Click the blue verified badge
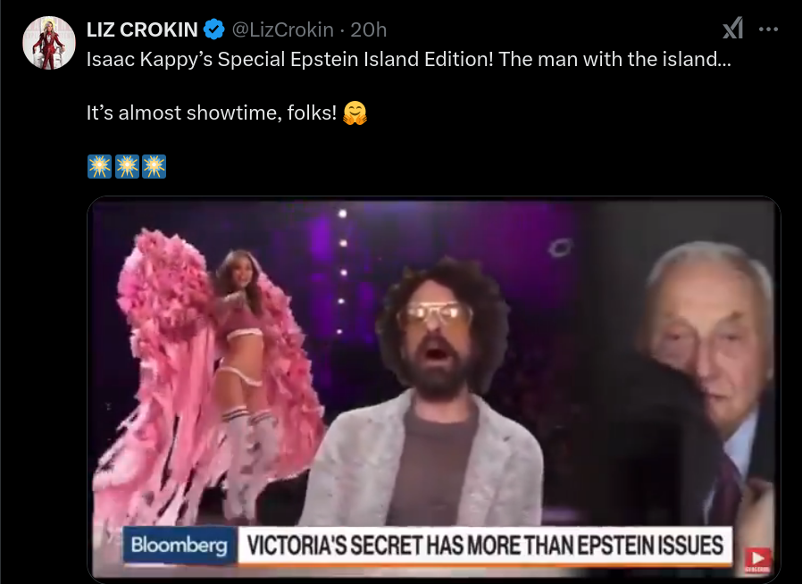Viewport: 802px width, 584px height. pos(214,29)
